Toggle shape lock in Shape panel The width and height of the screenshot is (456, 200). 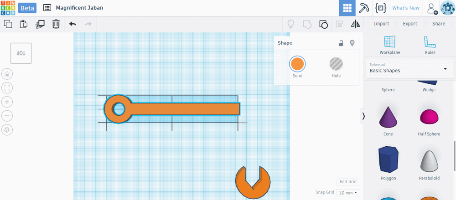point(341,43)
